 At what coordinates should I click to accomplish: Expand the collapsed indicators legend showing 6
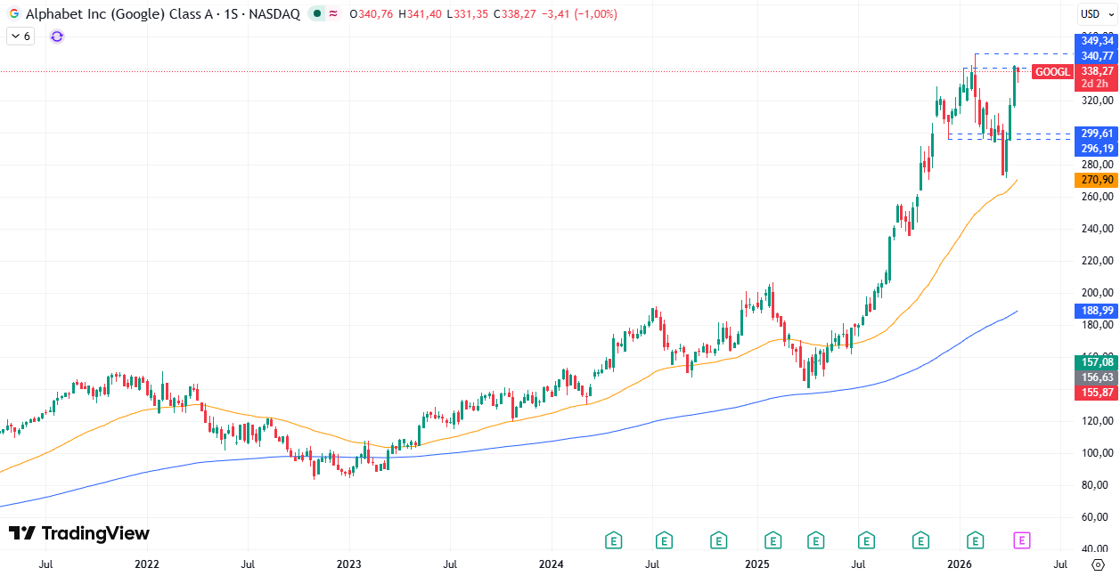[20, 37]
